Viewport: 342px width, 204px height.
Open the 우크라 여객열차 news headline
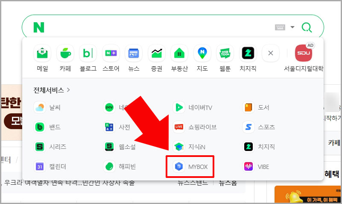tap(69, 183)
